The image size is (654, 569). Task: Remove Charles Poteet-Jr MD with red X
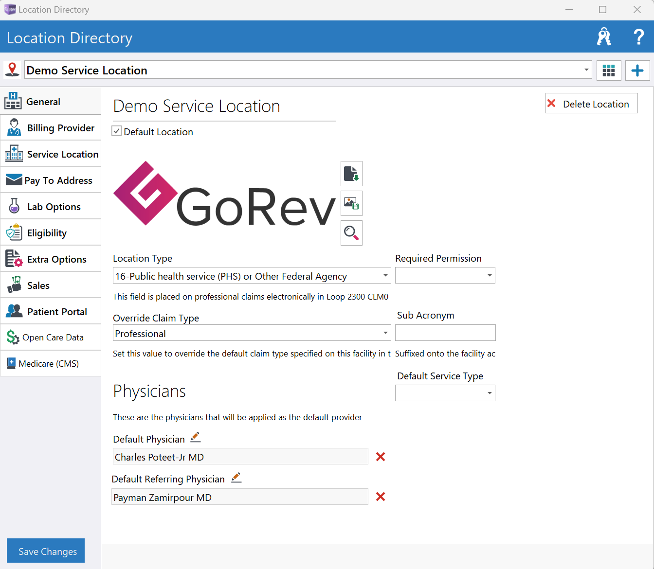(x=381, y=457)
